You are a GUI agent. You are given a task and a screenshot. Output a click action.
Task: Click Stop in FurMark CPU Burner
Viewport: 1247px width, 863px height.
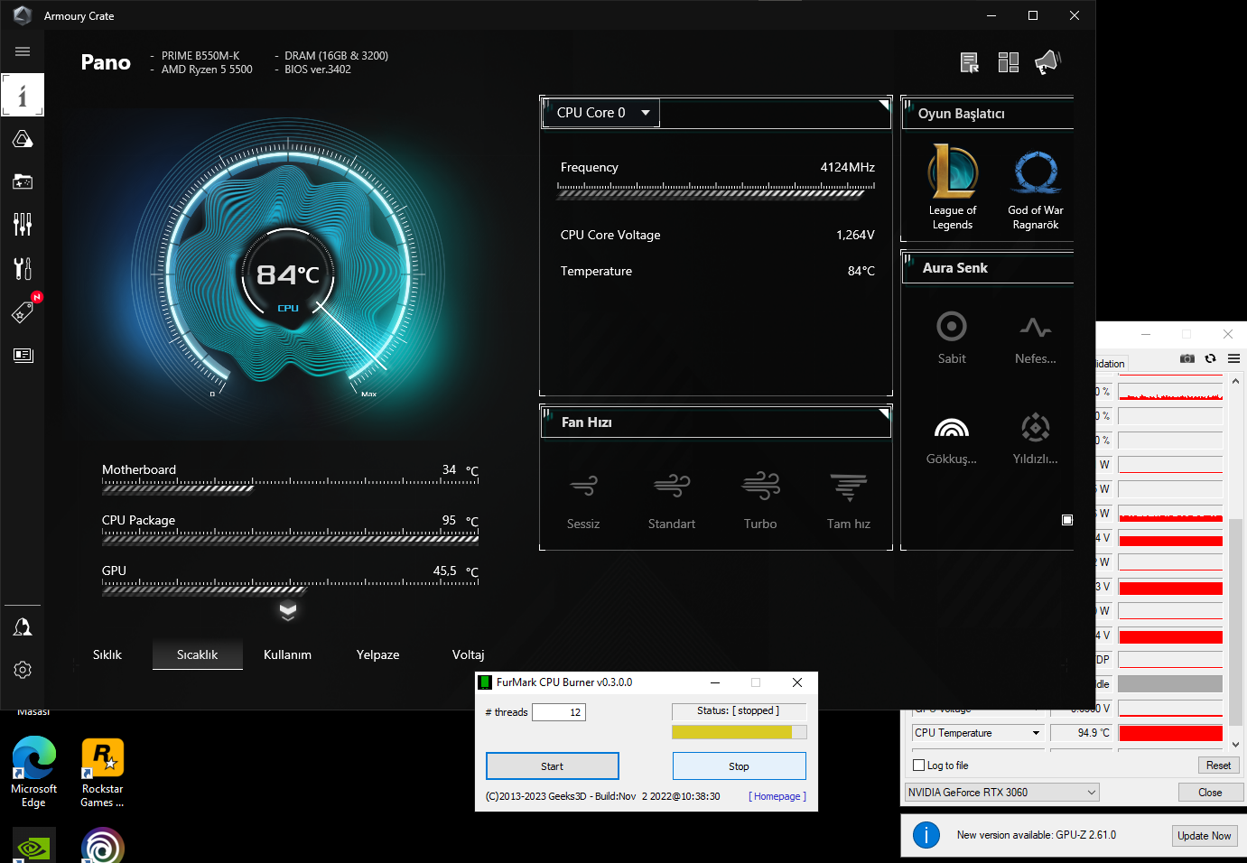click(x=739, y=766)
